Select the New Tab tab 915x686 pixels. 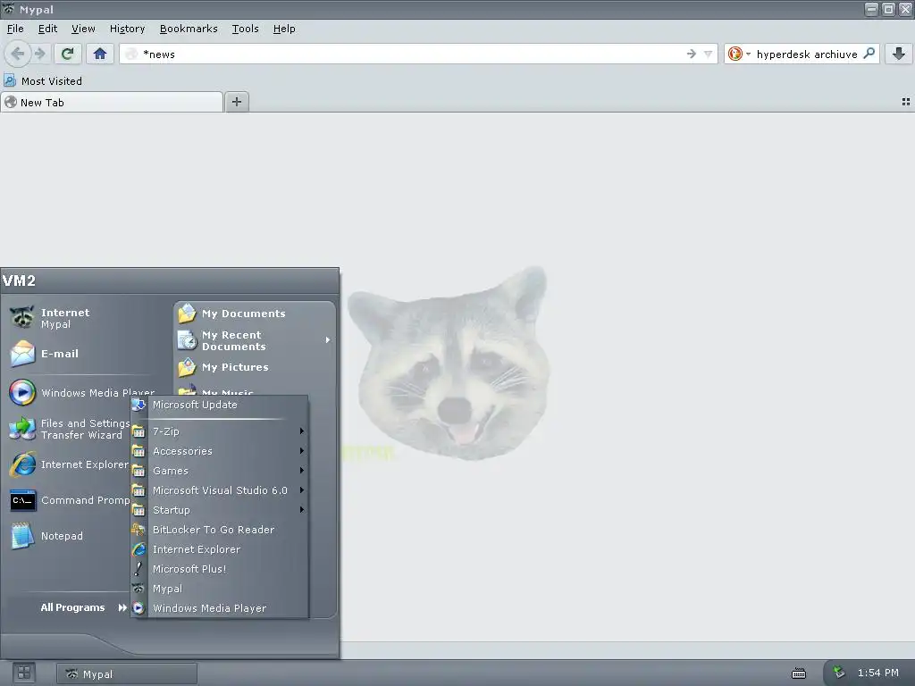(112, 102)
